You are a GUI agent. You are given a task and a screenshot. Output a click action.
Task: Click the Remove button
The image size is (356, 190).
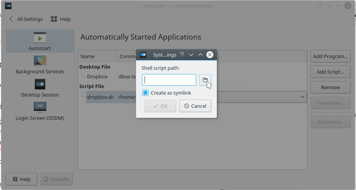[x=330, y=87]
